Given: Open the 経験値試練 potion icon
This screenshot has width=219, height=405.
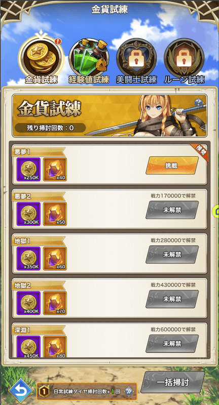Looking at the screenshot, I should coord(89,58).
